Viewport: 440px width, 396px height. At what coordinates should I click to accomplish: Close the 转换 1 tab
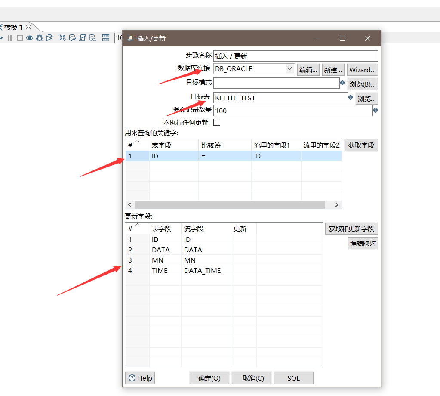tap(28, 27)
